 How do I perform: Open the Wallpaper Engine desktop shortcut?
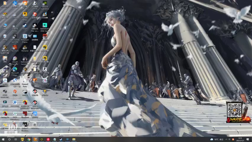click(x=25, y=38)
